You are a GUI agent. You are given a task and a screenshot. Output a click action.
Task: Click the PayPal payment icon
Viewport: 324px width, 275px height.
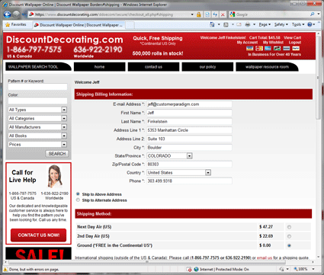(x=296, y=48)
